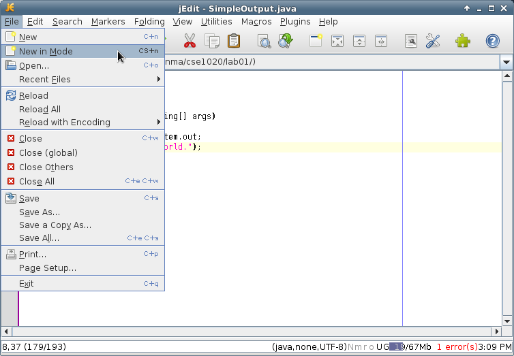Open Find dialog via magnifier toolbar icon

point(264,42)
